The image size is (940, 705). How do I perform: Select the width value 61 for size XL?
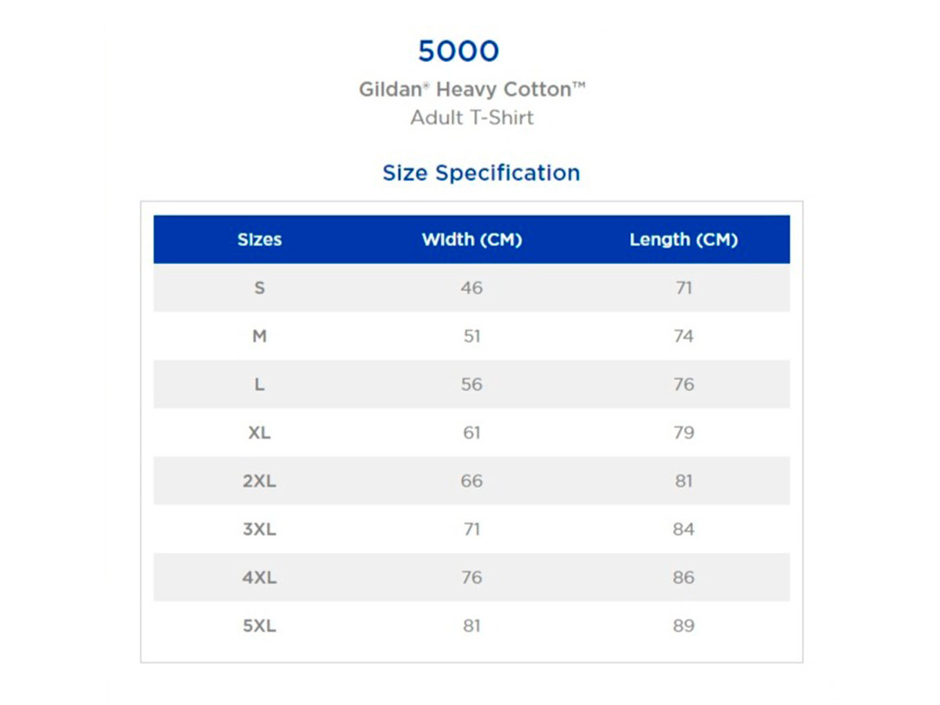click(x=472, y=433)
